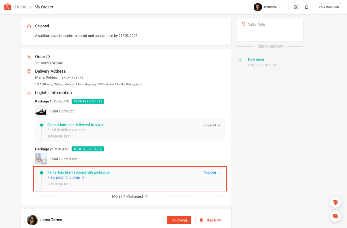The width and height of the screenshot is (347, 228).
Task: Open the apps grid menu icon
Action: pos(296,7)
